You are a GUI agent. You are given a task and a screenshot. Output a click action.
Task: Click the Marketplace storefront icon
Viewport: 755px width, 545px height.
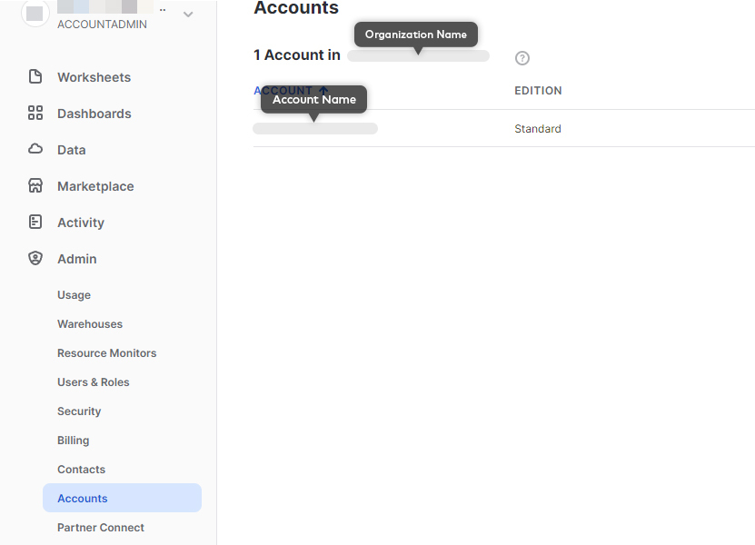(35, 186)
